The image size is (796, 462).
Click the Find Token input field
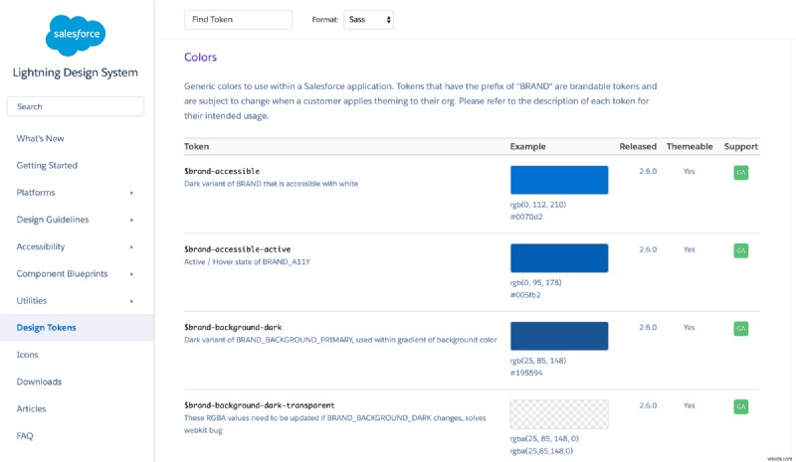coord(238,19)
